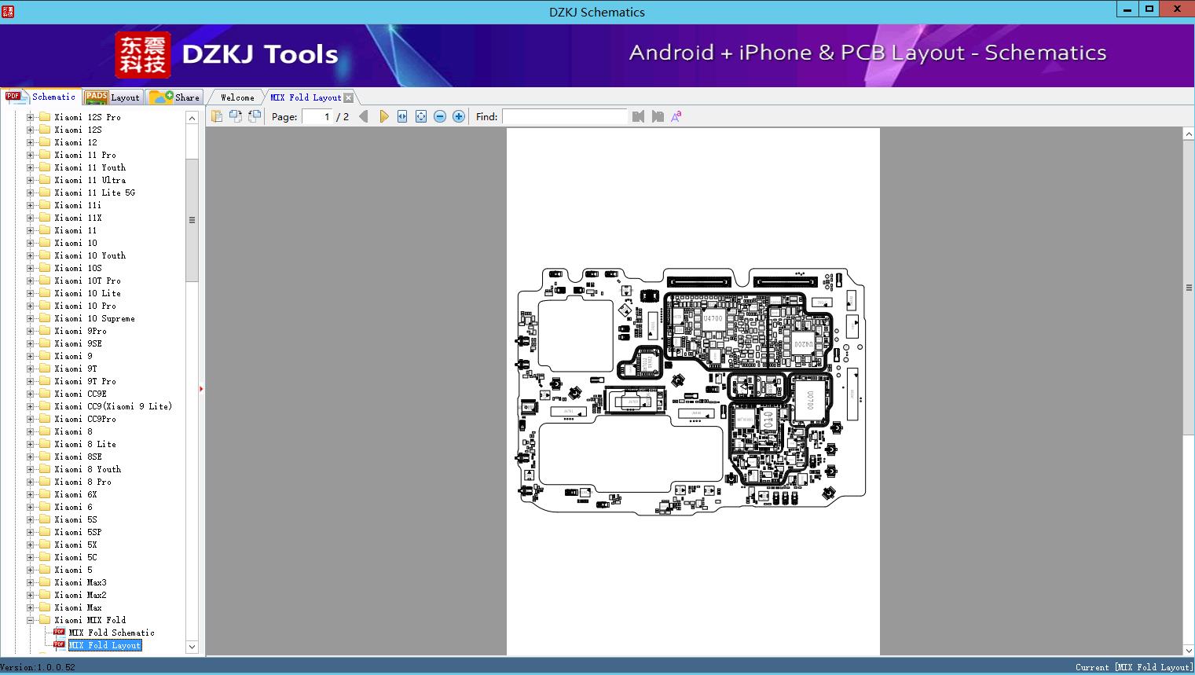The image size is (1195, 675).
Task: Zoom in with the plus icon
Action: click(x=459, y=116)
